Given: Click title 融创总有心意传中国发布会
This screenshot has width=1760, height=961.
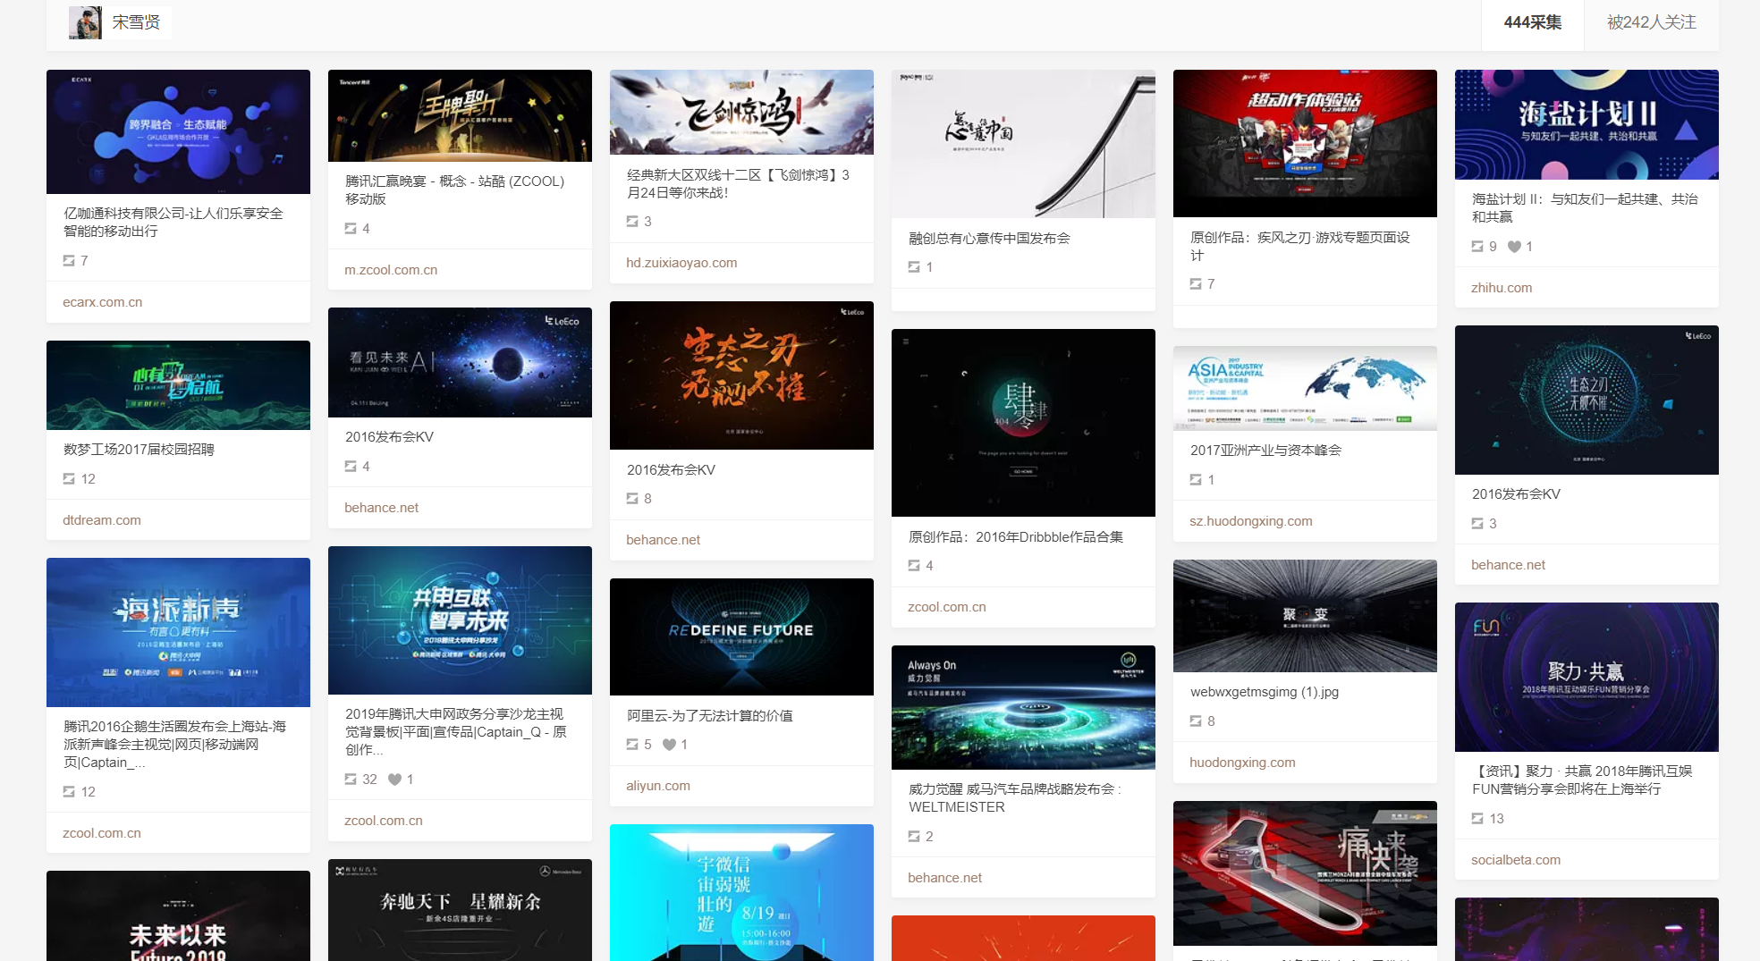Looking at the screenshot, I should (989, 239).
